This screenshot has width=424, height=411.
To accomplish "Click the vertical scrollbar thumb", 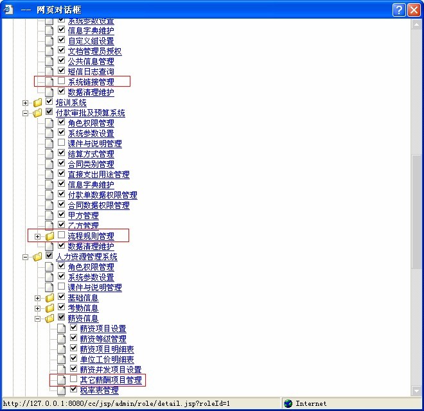I will [x=416, y=212].
